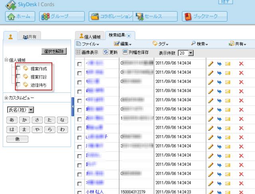Open the タグ menu

(x=161, y=44)
